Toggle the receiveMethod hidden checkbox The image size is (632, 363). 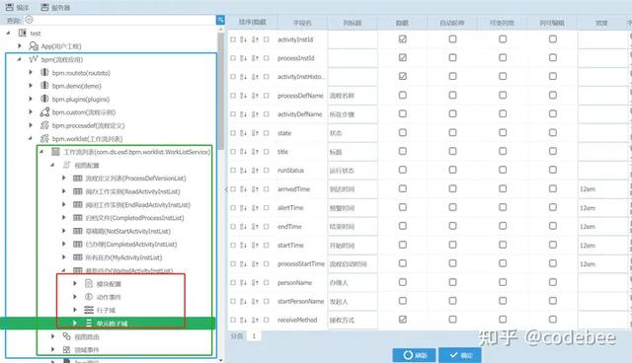(x=402, y=320)
